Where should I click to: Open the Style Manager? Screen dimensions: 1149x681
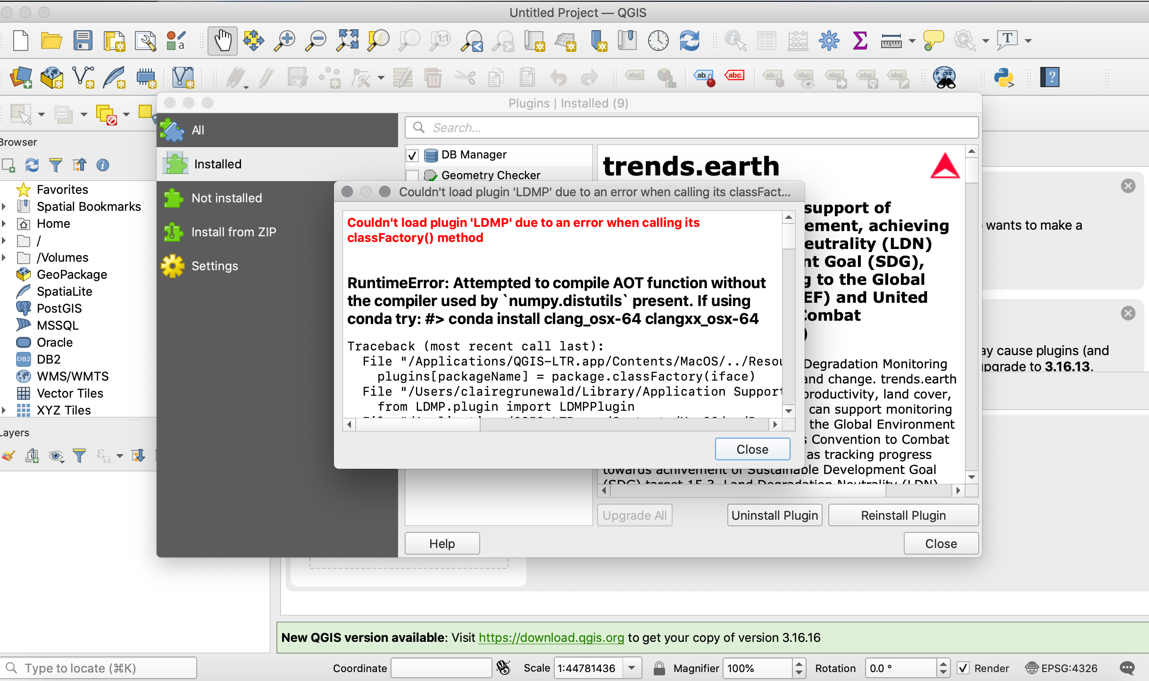pyautogui.click(x=175, y=41)
